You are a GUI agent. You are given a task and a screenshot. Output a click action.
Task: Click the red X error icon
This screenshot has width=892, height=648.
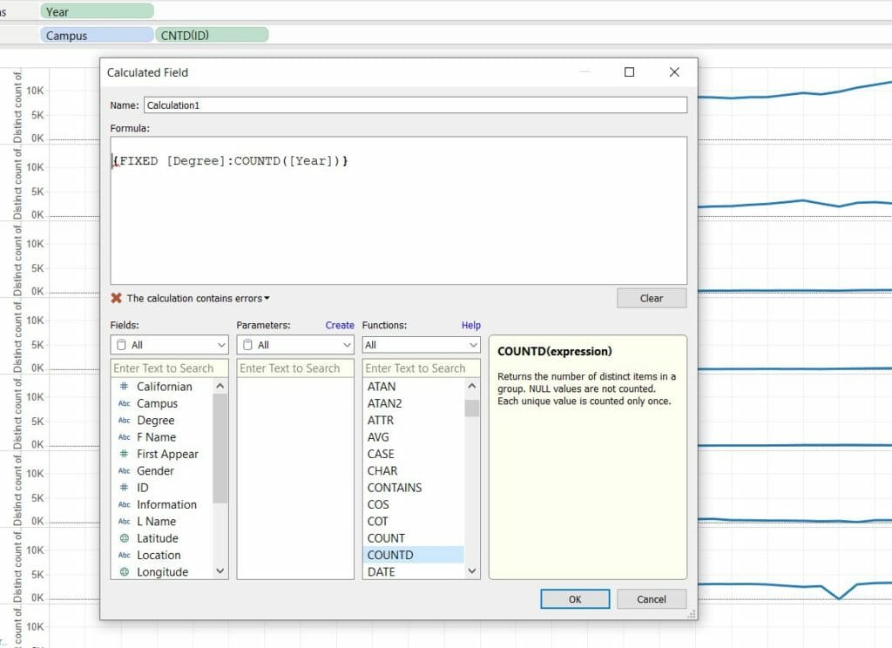(x=116, y=298)
